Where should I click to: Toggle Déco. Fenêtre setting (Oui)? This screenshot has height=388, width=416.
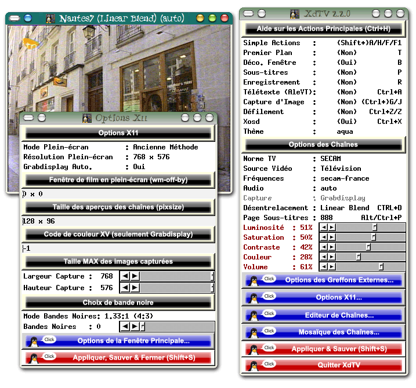point(347,63)
